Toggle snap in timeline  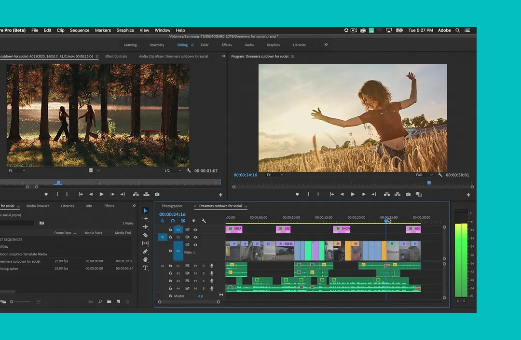(173, 221)
